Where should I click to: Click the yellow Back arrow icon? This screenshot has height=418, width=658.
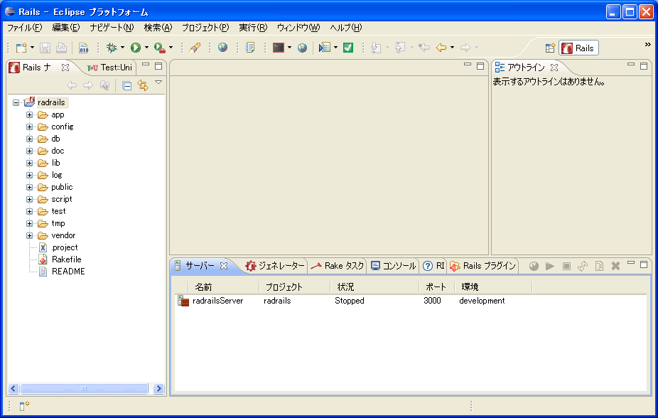click(441, 48)
